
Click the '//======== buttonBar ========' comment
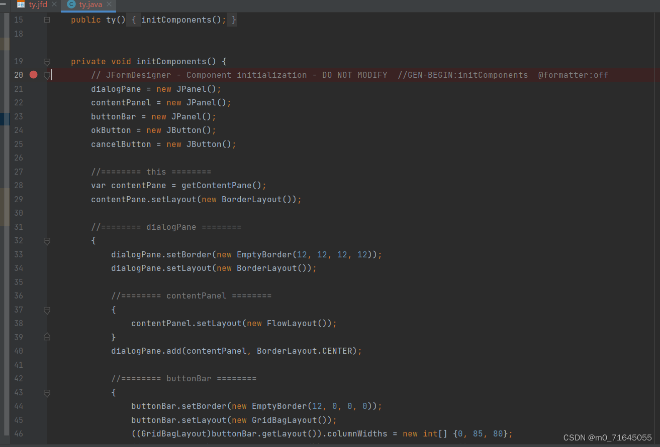[x=184, y=378]
